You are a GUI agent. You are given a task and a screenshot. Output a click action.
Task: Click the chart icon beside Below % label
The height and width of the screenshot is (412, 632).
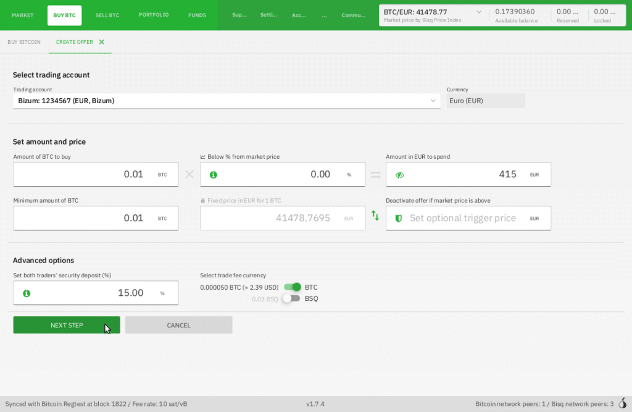click(202, 156)
